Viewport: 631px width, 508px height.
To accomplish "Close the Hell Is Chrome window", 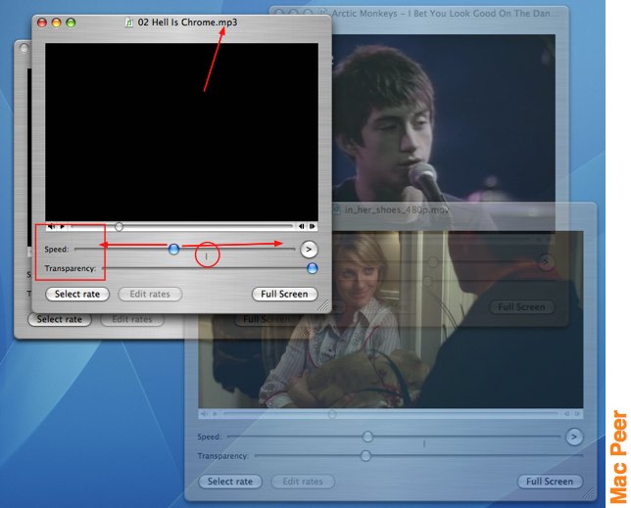I will [x=42, y=23].
